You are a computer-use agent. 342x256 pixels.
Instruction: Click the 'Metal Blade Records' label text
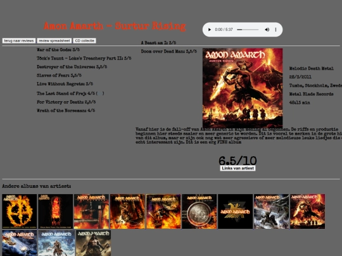311,94
